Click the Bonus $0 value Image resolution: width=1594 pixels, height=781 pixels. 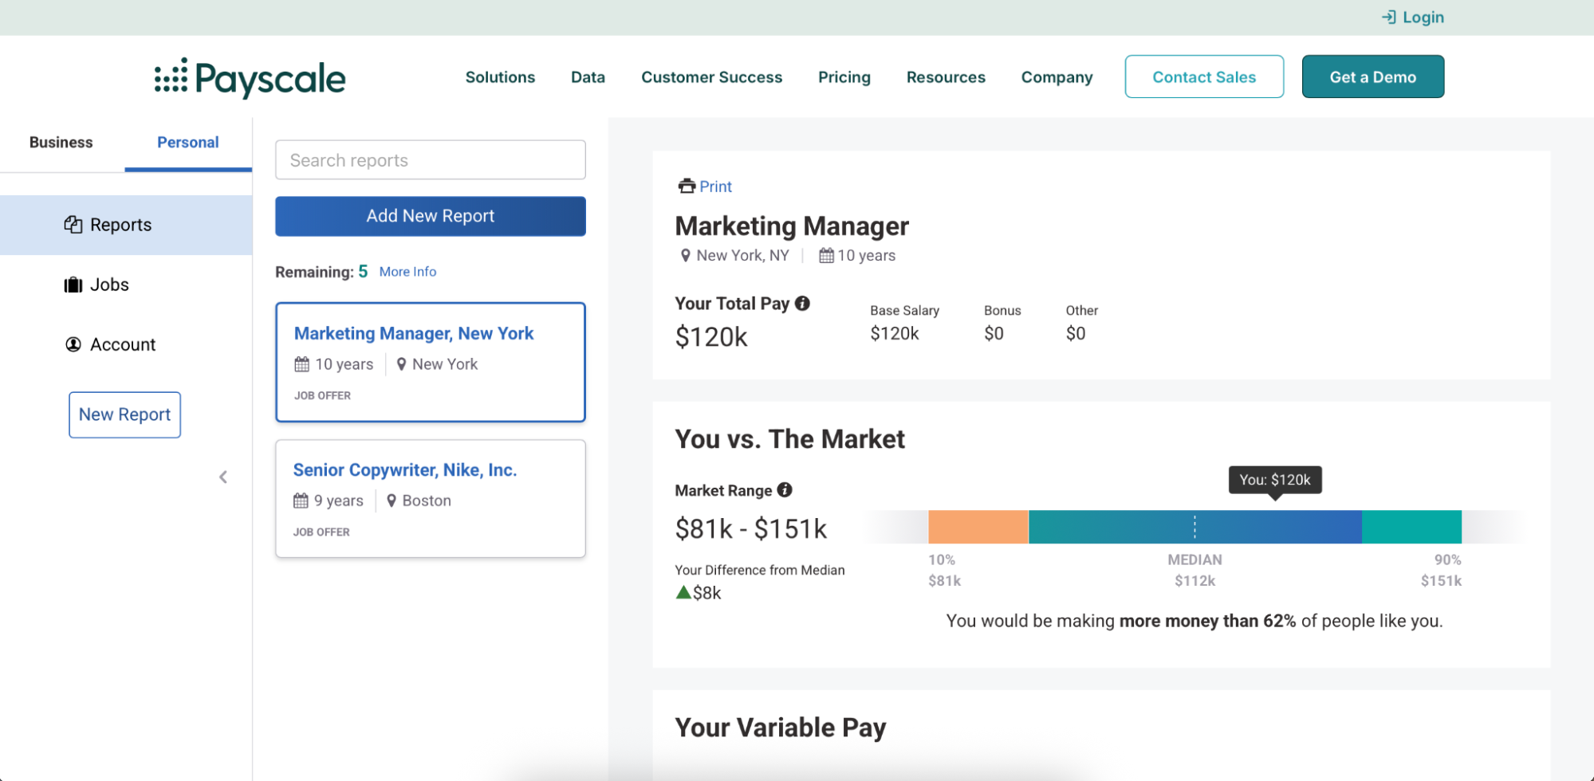tap(994, 334)
